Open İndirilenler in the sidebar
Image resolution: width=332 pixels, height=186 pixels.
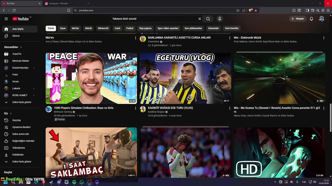click(20, 155)
